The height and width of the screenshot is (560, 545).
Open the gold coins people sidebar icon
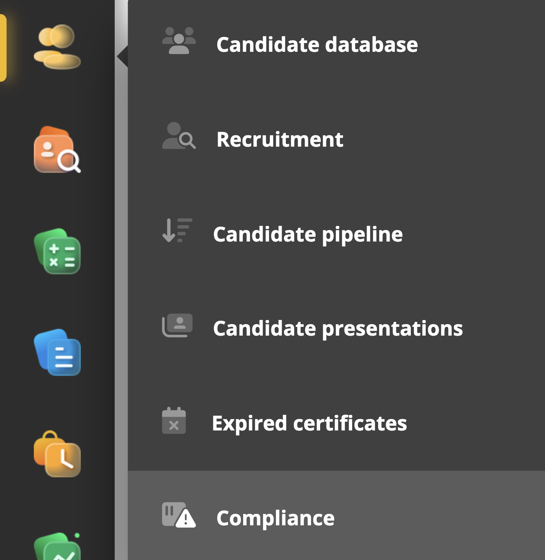click(57, 47)
